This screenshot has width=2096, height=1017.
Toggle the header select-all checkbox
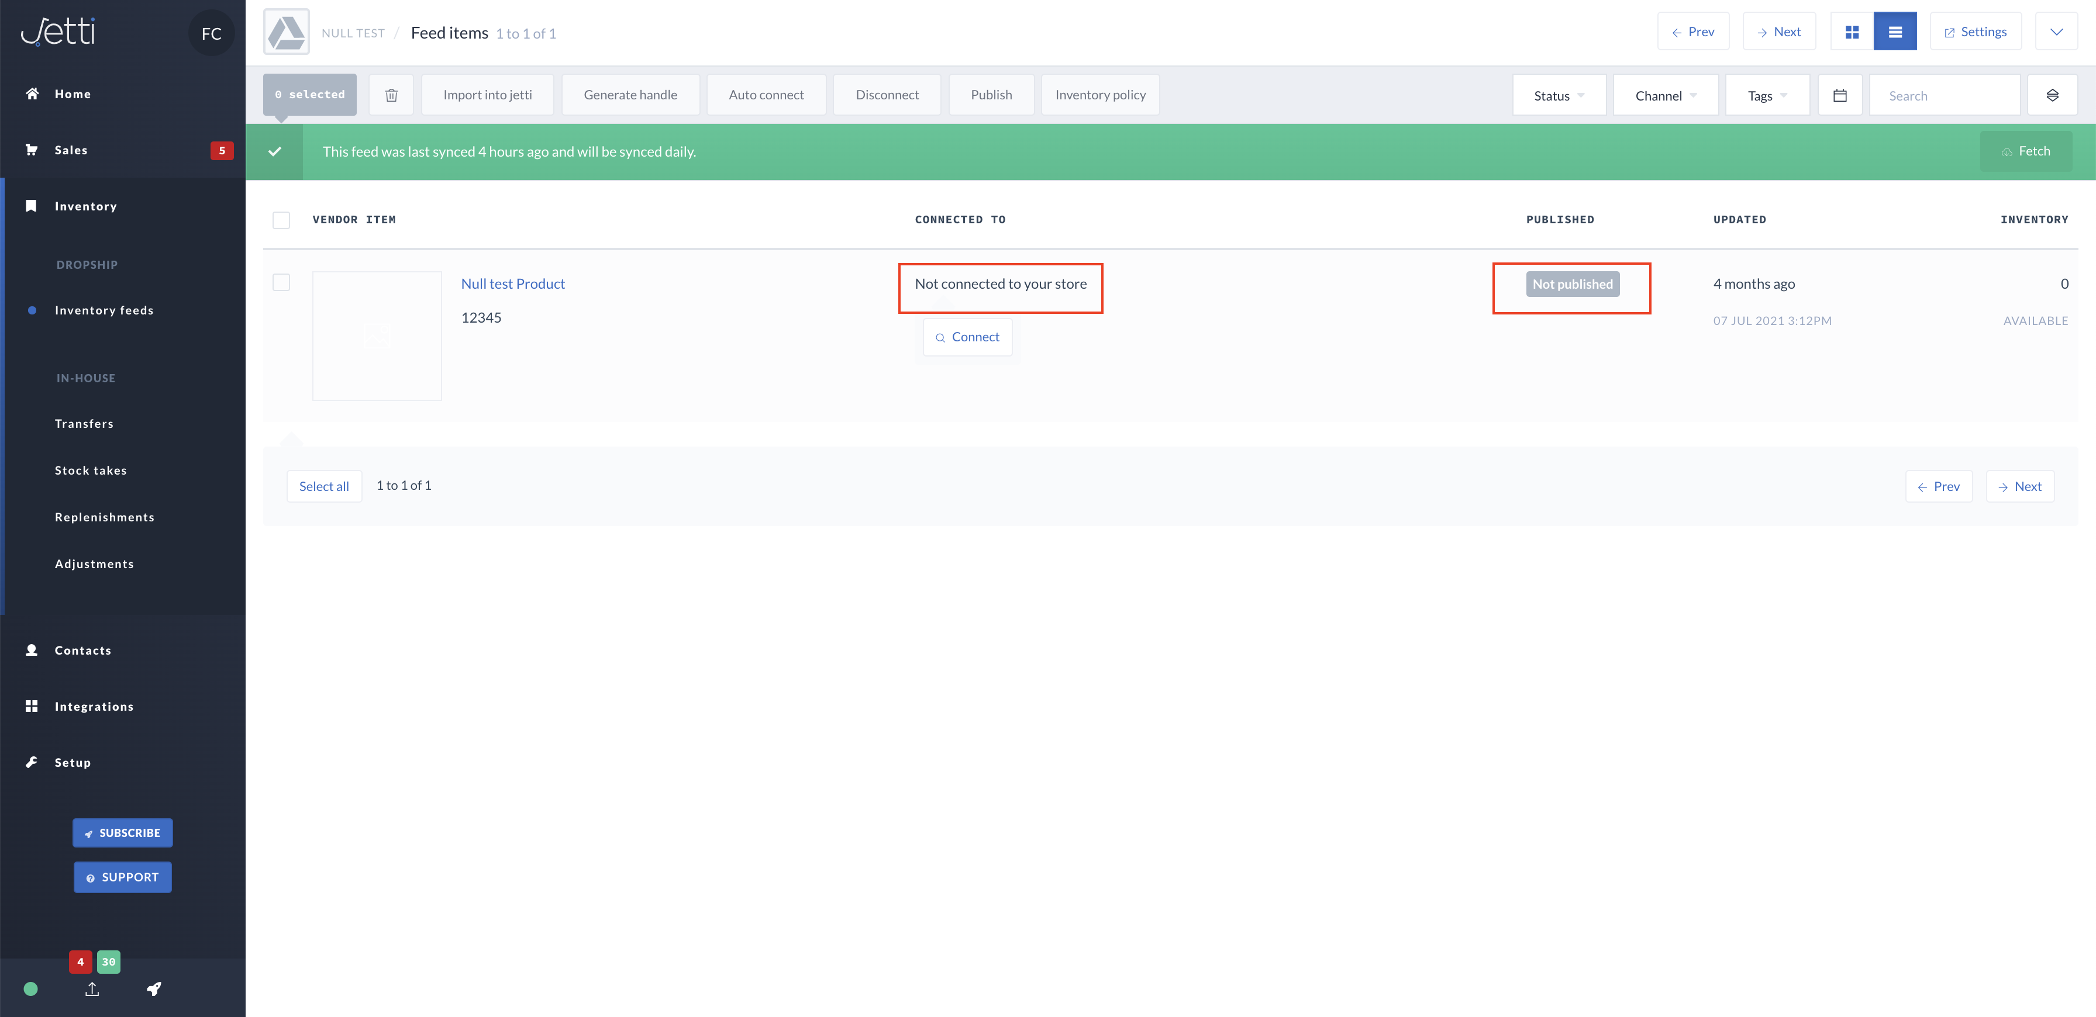pyautogui.click(x=281, y=220)
